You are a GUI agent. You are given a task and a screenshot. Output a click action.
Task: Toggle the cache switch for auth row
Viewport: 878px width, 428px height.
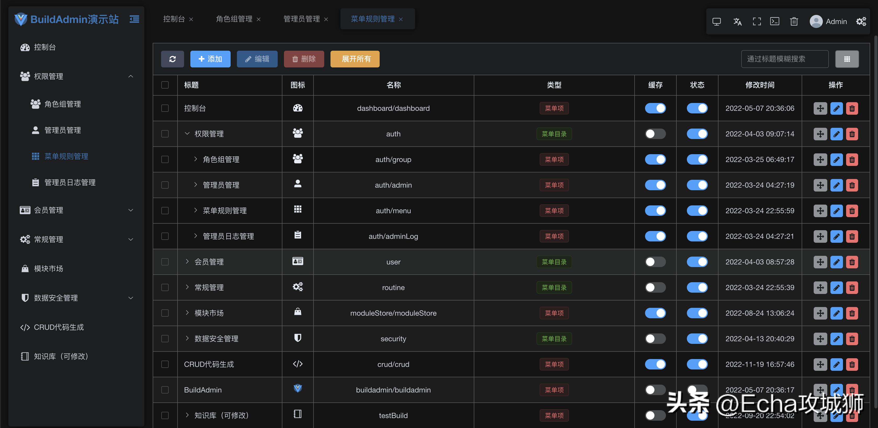coord(655,134)
